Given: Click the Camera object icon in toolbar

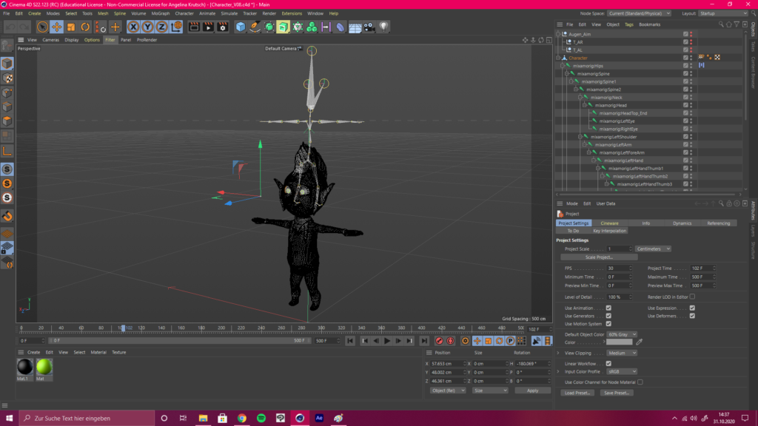Looking at the screenshot, I should [369, 27].
